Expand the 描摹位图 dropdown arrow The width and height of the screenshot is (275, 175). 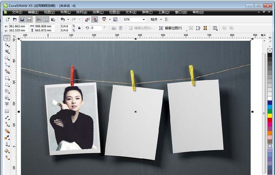(186, 28)
